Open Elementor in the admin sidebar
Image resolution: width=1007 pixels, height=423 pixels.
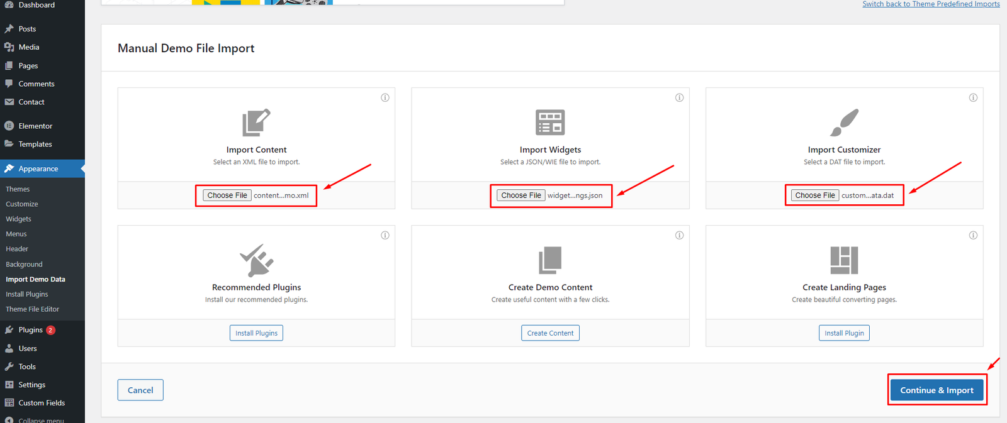[x=35, y=126]
